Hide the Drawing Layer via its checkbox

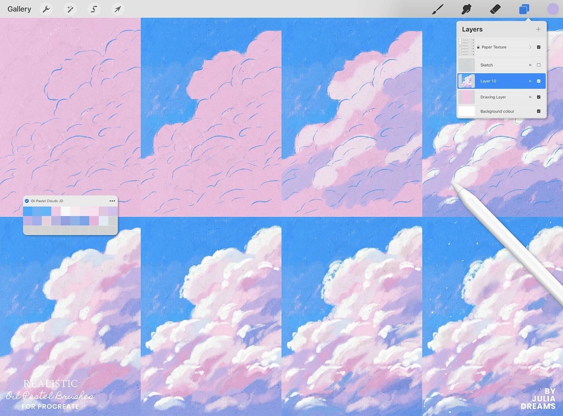pyautogui.click(x=539, y=97)
